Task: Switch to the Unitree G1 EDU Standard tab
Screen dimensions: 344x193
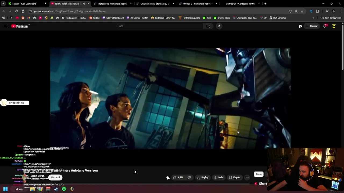Action: coord(155,4)
